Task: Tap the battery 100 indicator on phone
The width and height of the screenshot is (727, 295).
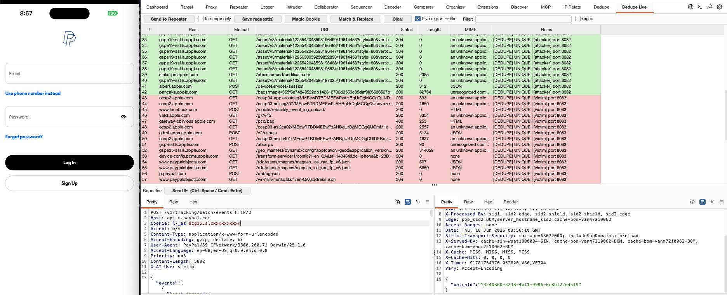Action: pos(112,13)
